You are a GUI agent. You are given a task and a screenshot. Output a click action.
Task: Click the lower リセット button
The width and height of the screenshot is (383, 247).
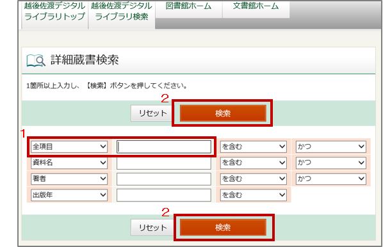[x=152, y=227]
